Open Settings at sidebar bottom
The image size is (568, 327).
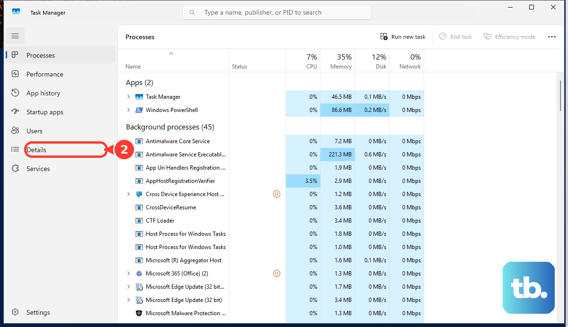pyautogui.click(x=61, y=312)
